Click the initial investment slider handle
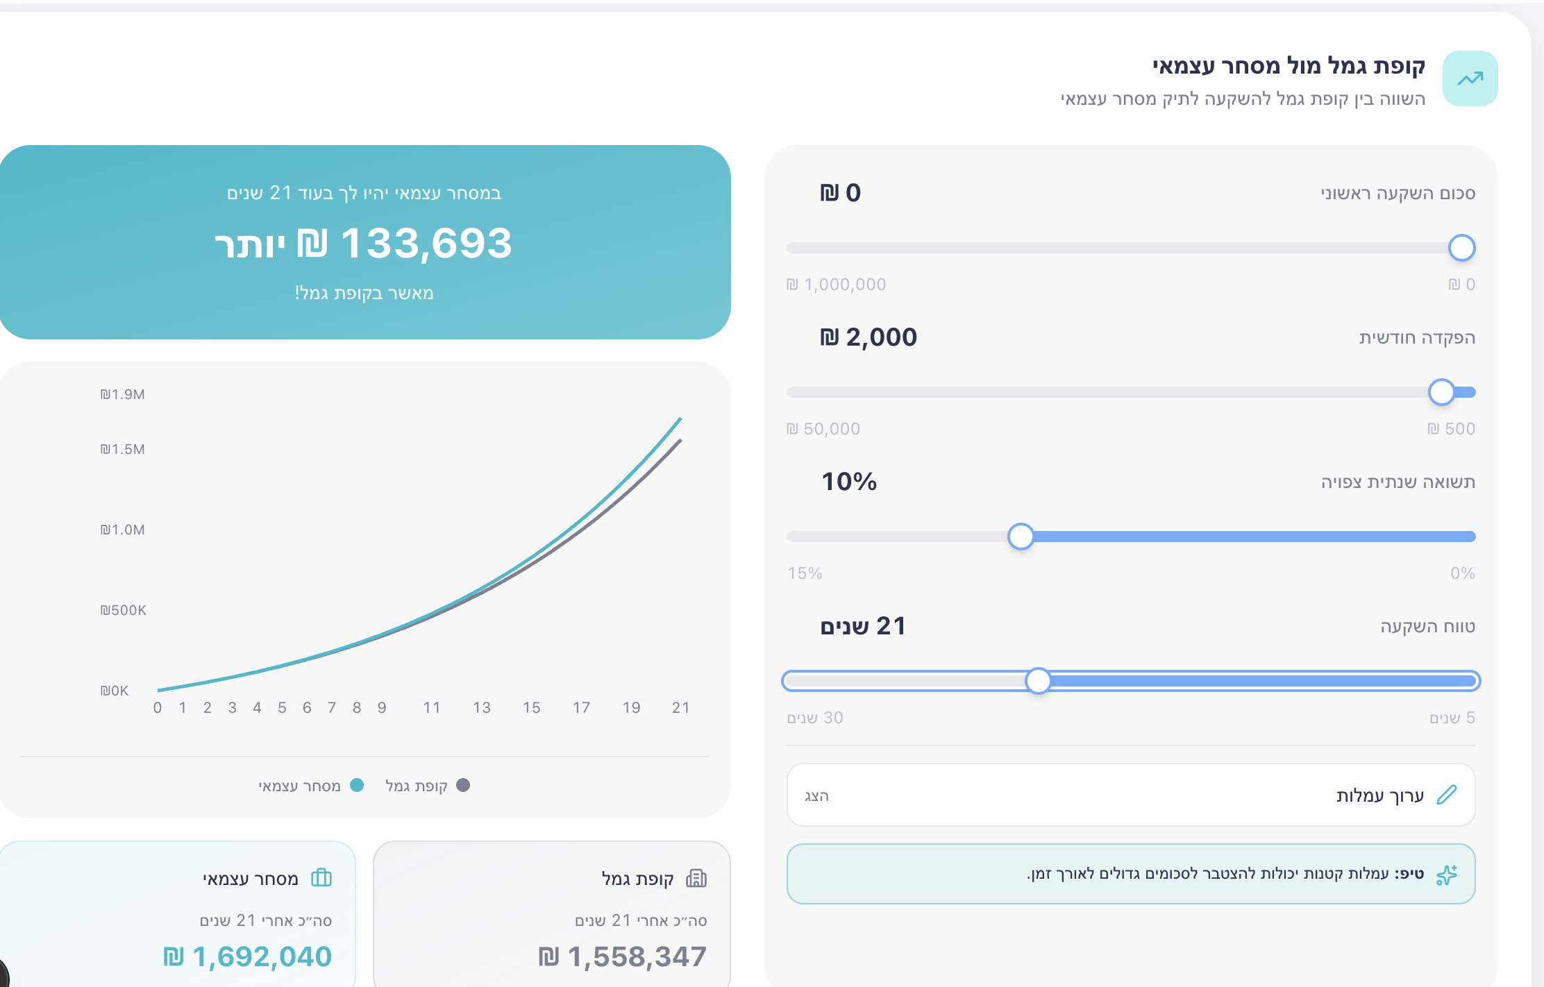This screenshot has width=1544, height=987. (1461, 248)
